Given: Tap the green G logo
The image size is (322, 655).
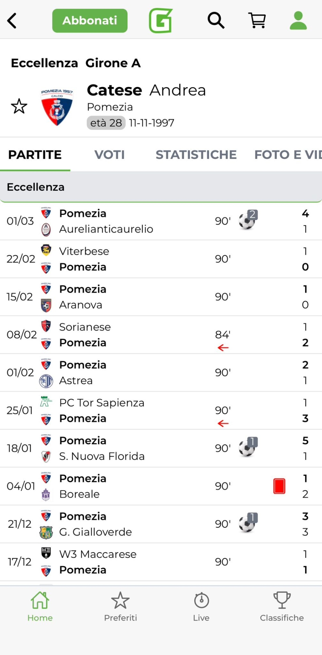Looking at the screenshot, I should (161, 20).
